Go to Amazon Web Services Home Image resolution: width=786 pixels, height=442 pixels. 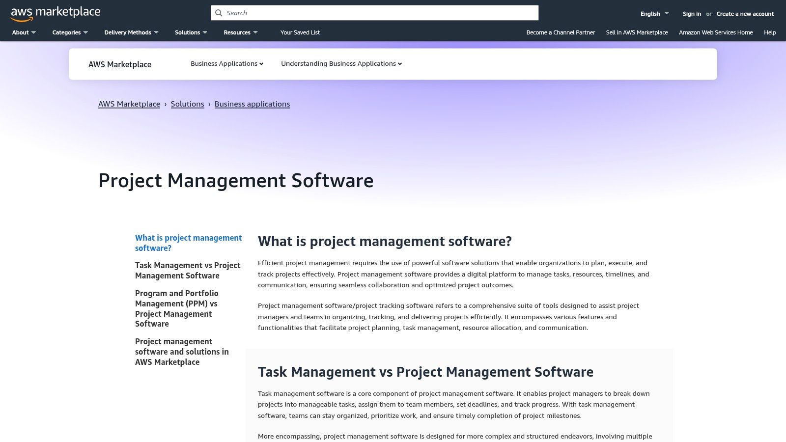(x=715, y=32)
